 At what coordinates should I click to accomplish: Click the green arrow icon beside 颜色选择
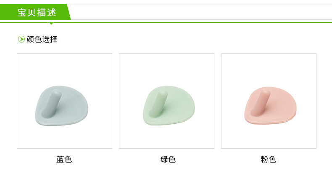[x=21, y=39]
